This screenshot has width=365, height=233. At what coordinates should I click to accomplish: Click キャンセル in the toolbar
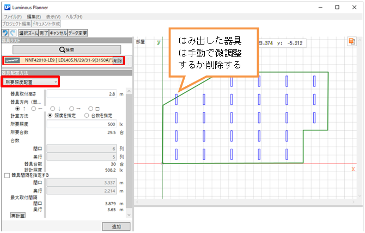(x=58, y=33)
